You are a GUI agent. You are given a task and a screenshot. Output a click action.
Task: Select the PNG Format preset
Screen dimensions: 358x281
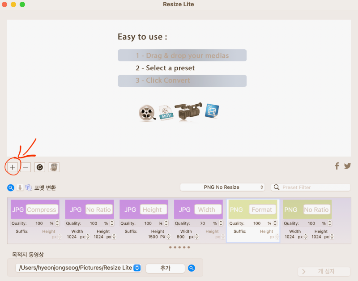pyautogui.click(x=253, y=209)
